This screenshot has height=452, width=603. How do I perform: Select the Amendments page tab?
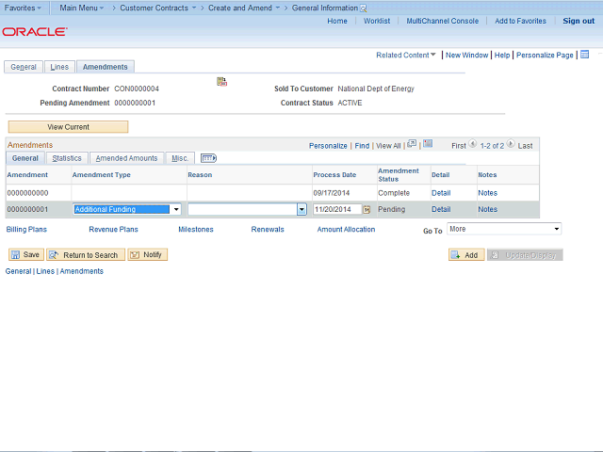(x=106, y=67)
